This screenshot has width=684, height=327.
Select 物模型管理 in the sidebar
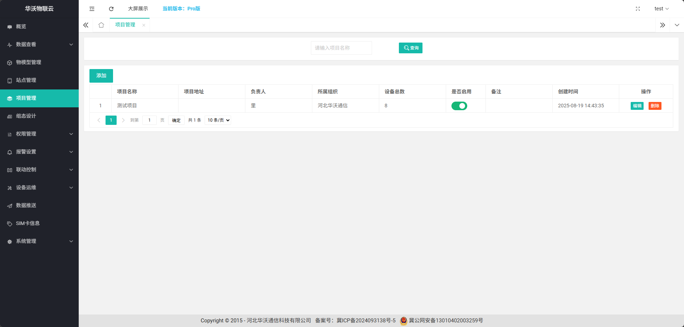[29, 62]
